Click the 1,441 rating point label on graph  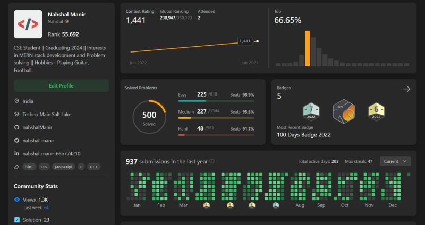click(245, 41)
